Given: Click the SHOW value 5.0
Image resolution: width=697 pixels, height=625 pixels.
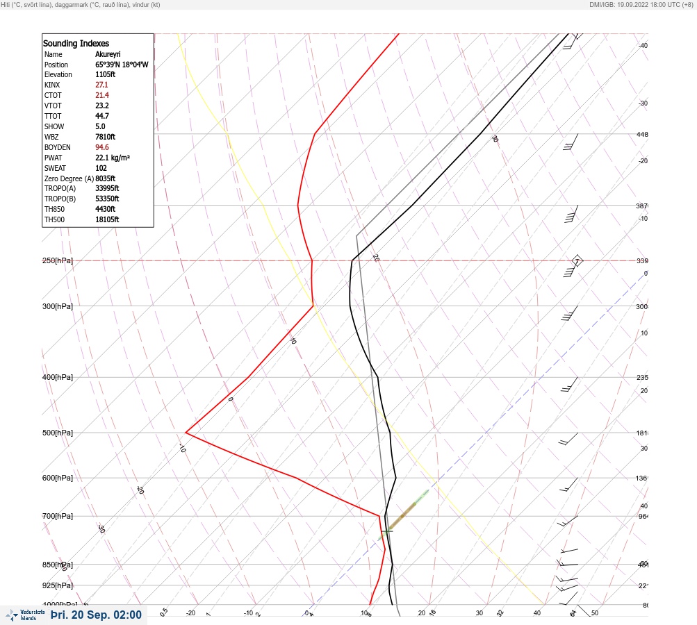Looking at the screenshot, I should click(100, 126).
